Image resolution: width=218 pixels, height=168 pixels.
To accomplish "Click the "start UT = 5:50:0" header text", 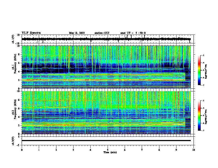I will pos(133,33).
